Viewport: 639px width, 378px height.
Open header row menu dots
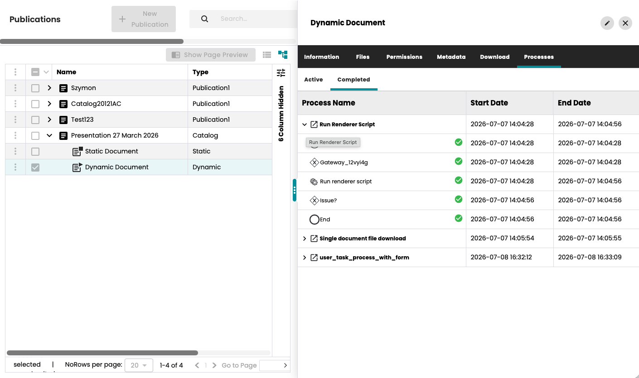(x=15, y=72)
